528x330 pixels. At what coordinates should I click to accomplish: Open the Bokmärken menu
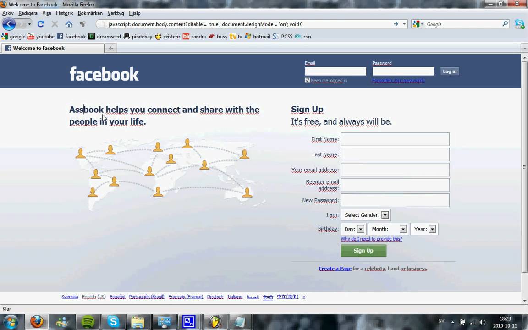(90, 13)
